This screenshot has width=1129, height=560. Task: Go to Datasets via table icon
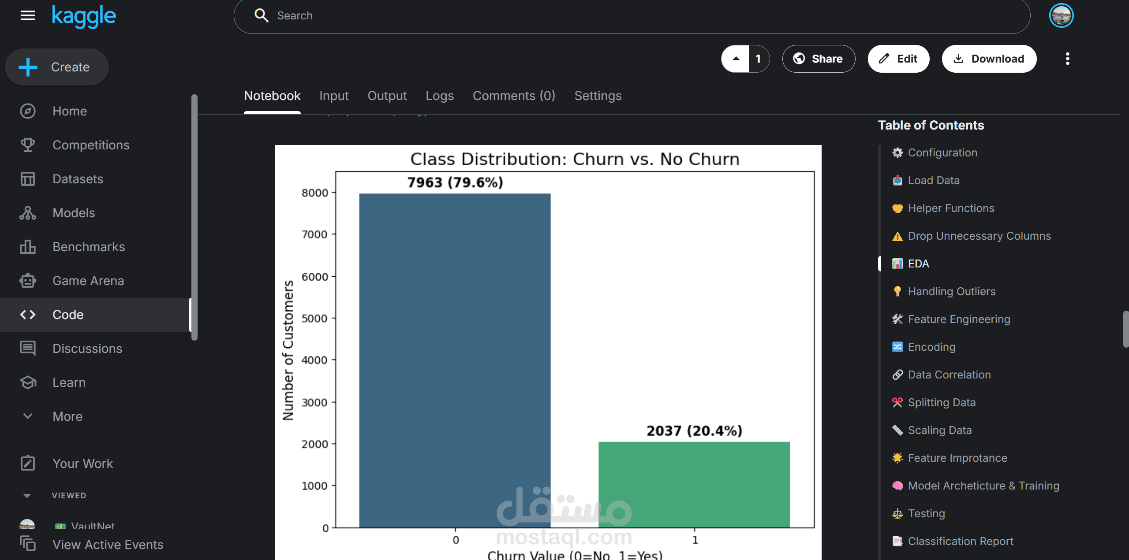(x=27, y=179)
